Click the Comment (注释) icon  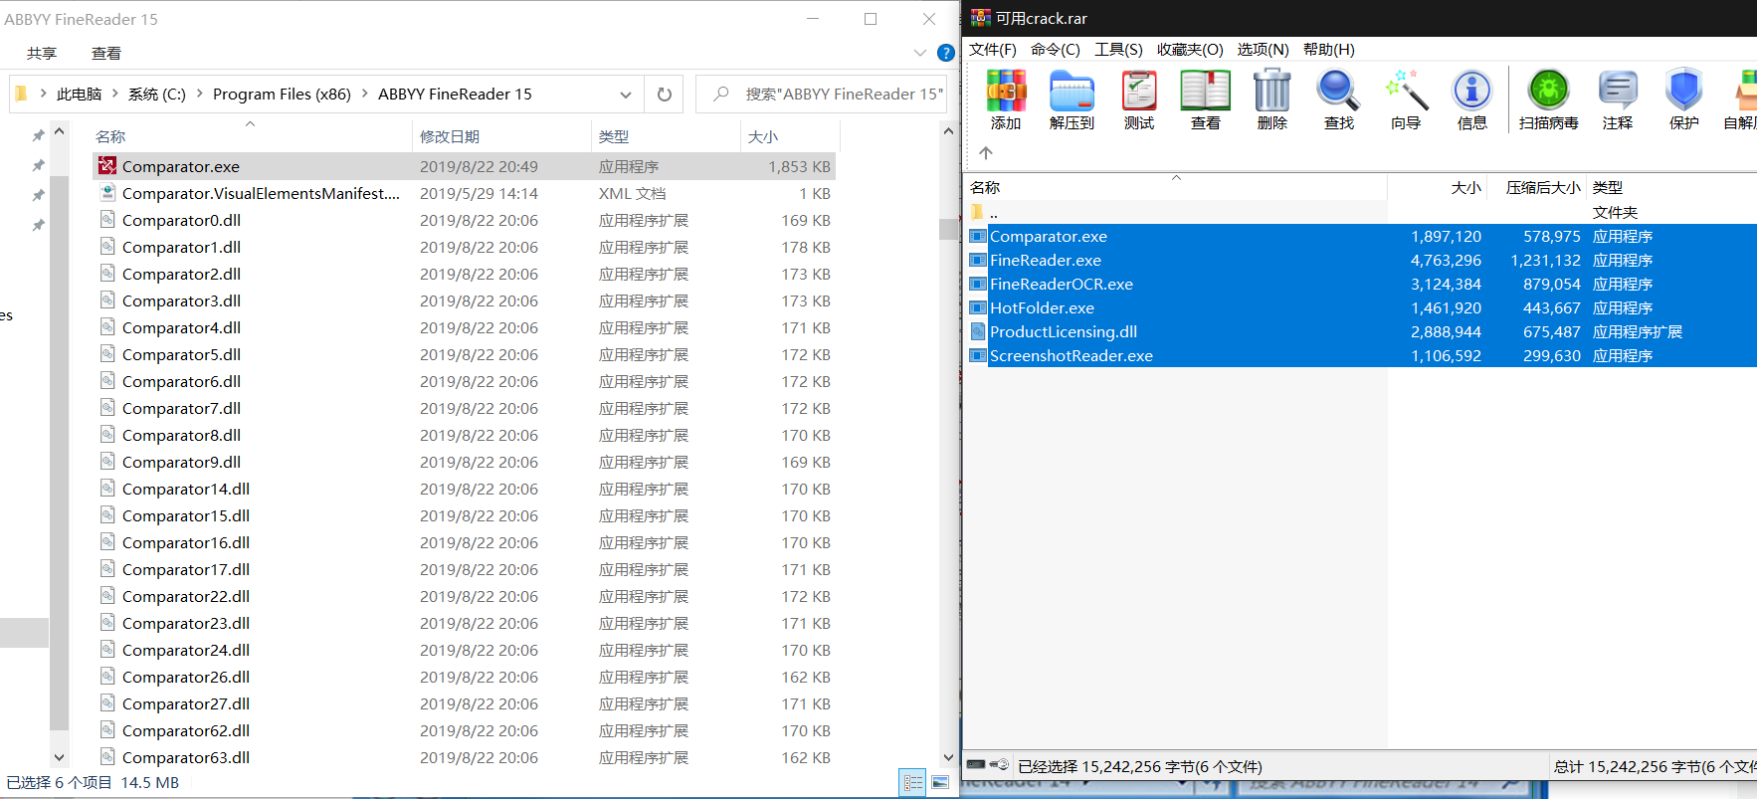pos(1618,91)
